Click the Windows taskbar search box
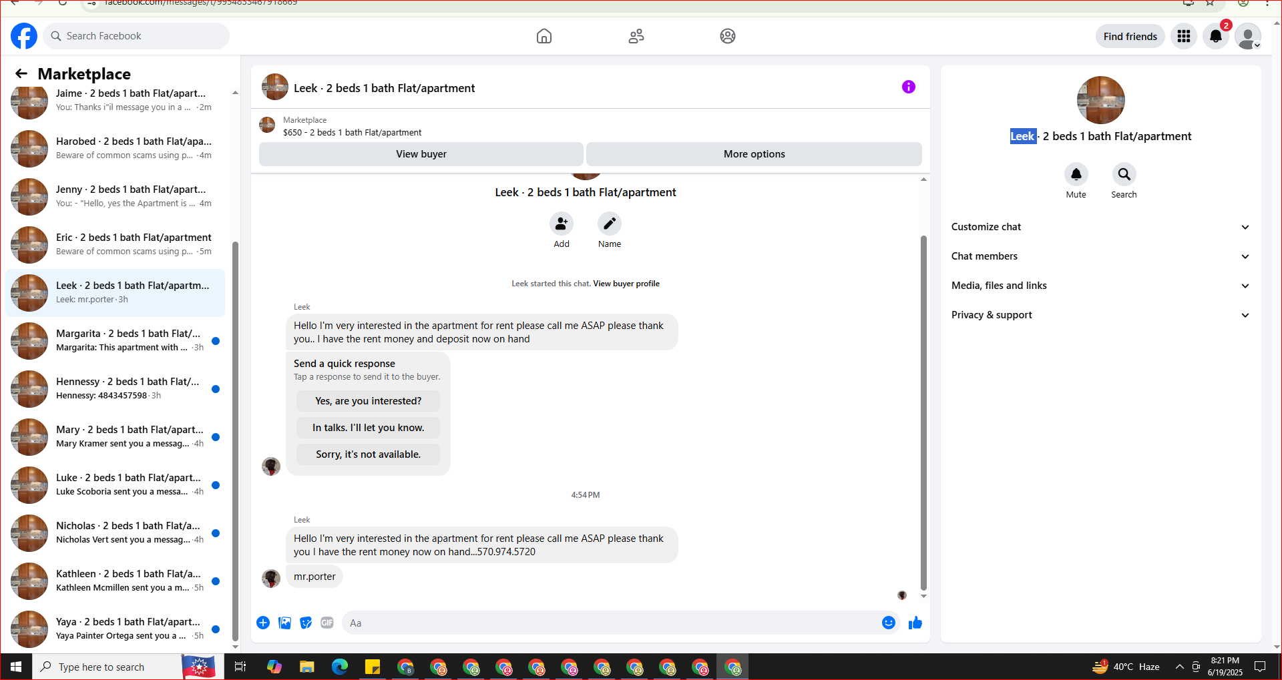The width and height of the screenshot is (1282, 680). point(108,667)
